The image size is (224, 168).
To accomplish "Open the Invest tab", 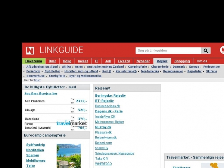I will (x=83, y=61).
